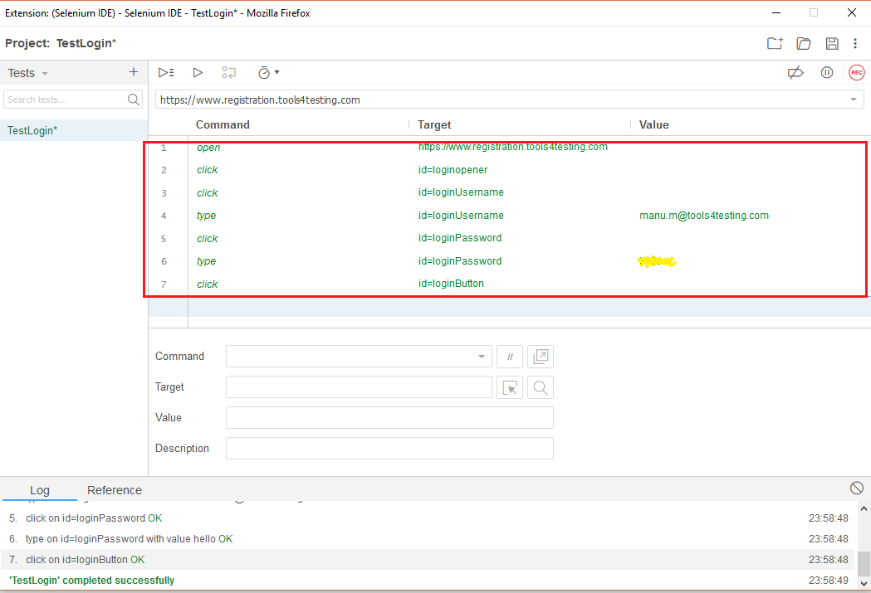The height and width of the screenshot is (593, 871).
Task: Run current test play icon
Action: tap(198, 72)
